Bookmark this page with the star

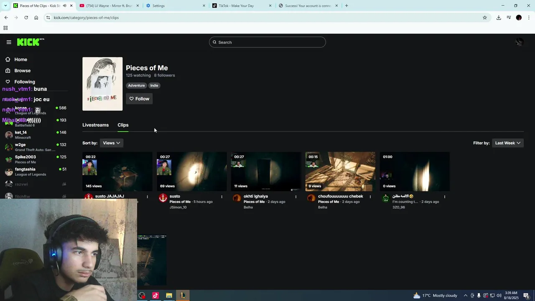tap(485, 18)
